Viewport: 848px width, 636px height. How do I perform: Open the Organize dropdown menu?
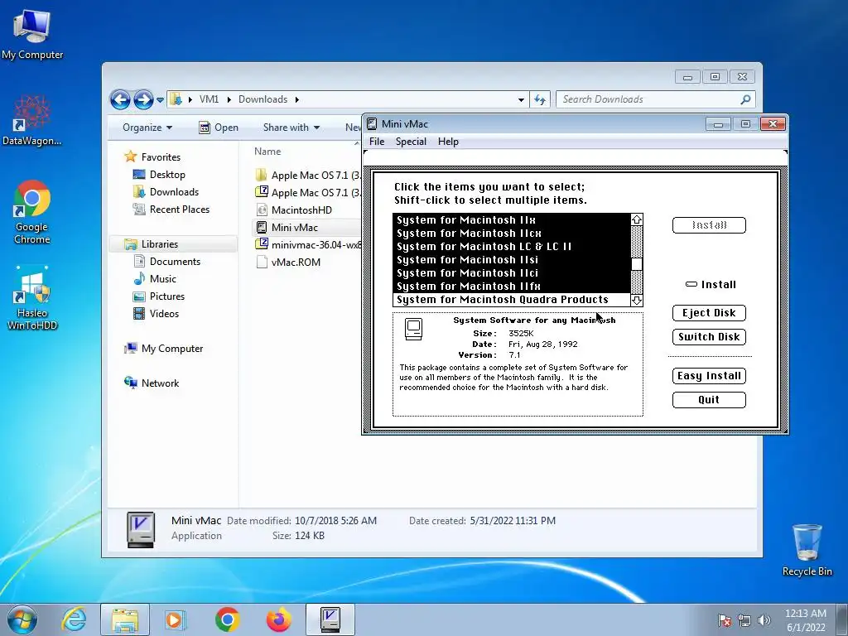pyautogui.click(x=147, y=128)
